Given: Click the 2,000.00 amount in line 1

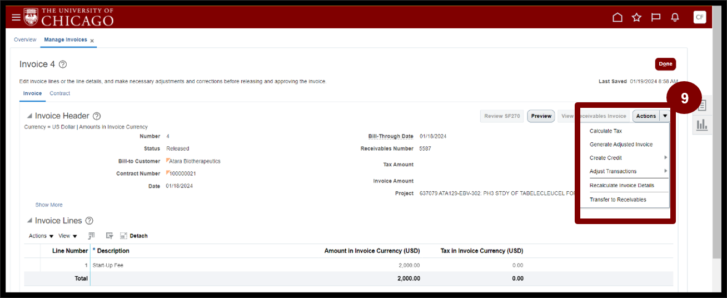Looking at the screenshot, I should click(x=409, y=266).
